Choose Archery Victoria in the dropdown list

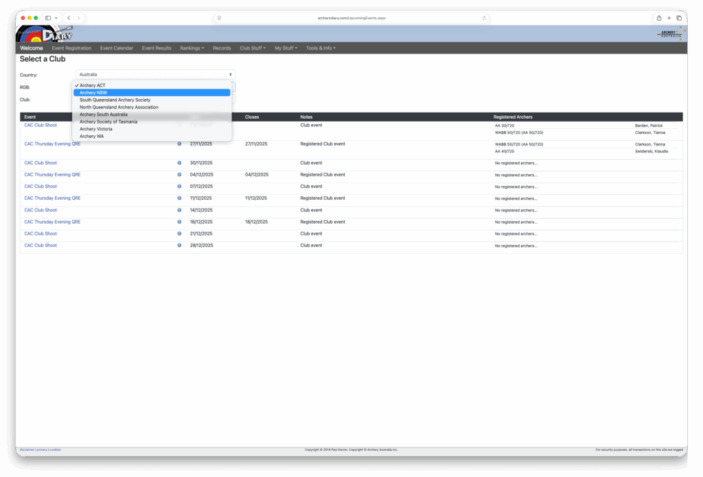[96, 129]
